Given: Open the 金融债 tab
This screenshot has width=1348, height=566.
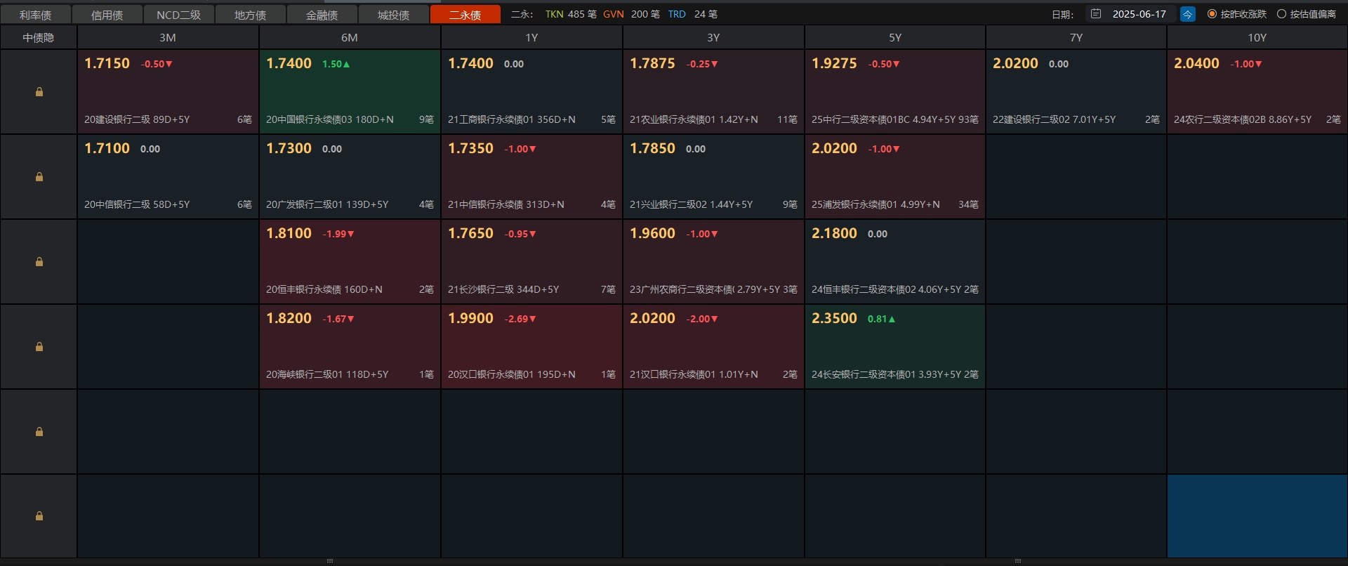Looking at the screenshot, I should click(322, 15).
